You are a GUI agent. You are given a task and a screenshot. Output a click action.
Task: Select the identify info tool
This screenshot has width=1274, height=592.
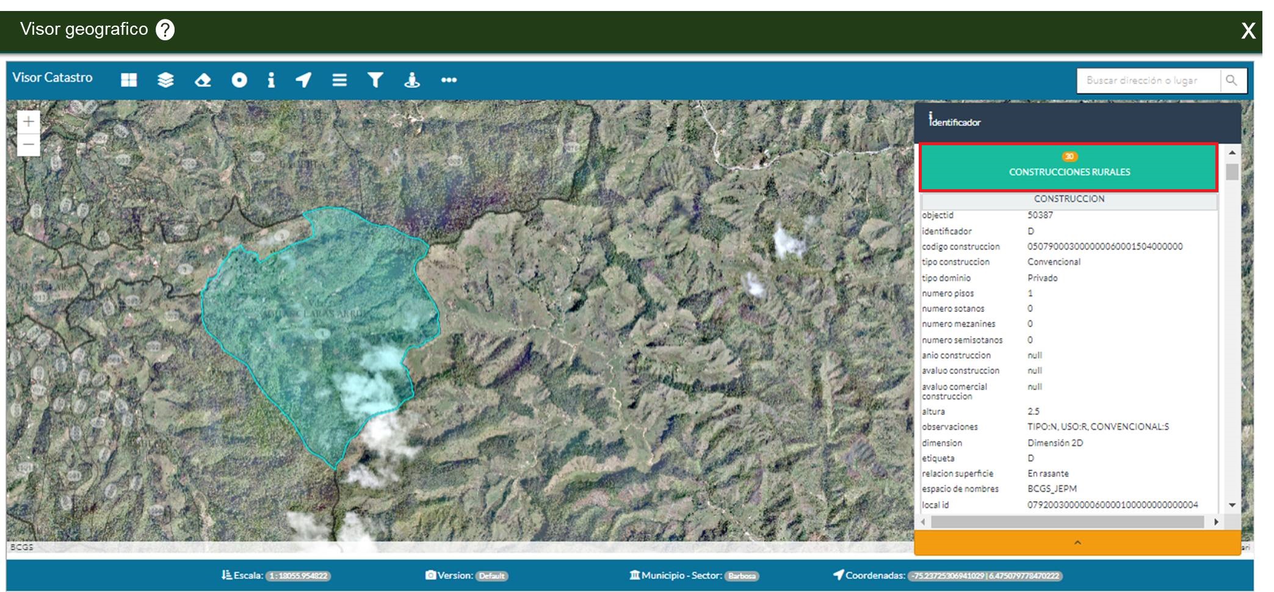click(x=271, y=80)
